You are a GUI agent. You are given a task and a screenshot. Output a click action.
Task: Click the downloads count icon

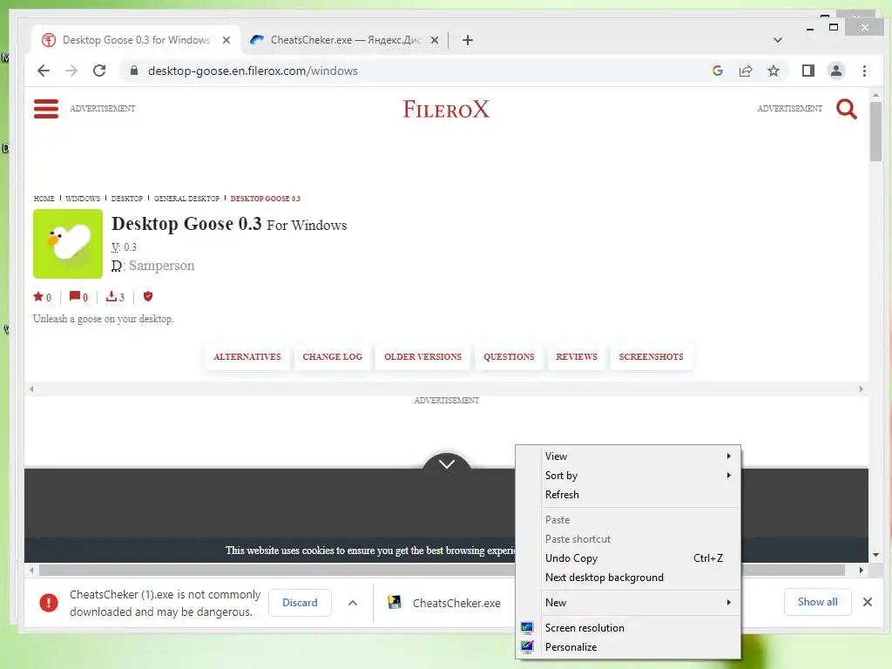tap(111, 296)
